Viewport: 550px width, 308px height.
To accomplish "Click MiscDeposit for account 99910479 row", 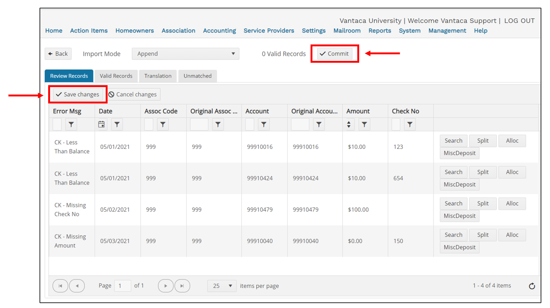I will point(459,216).
